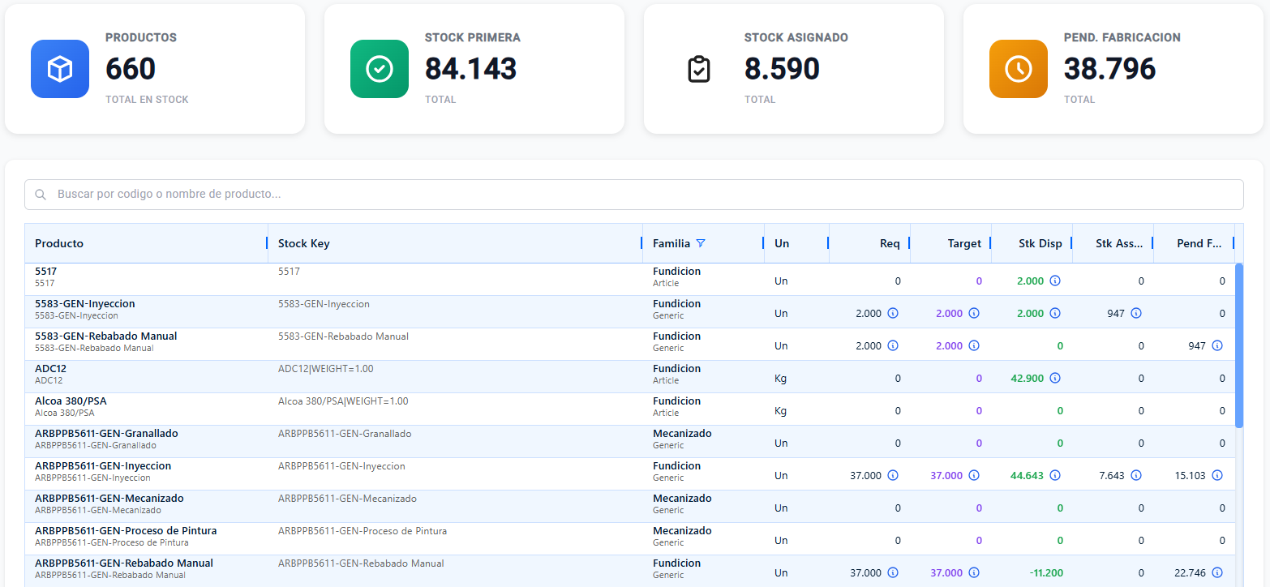
Task: Click the blue box Productos icon
Action: (x=60, y=69)
